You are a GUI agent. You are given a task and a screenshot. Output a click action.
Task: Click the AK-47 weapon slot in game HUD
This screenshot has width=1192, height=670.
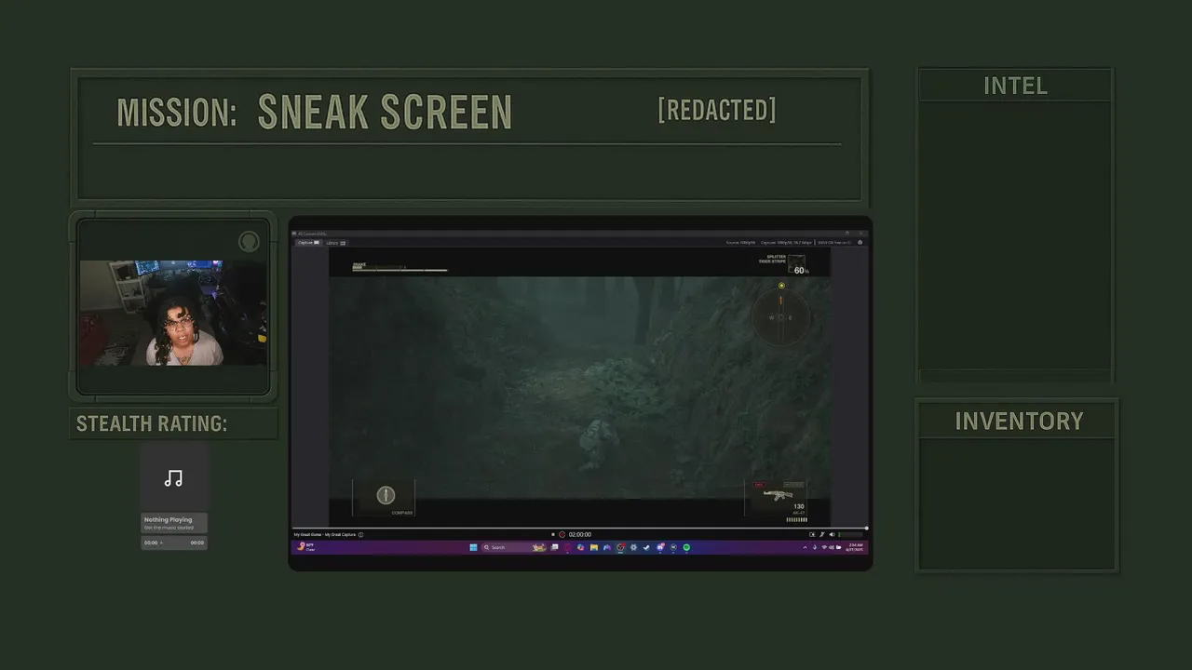coord(777,498)
